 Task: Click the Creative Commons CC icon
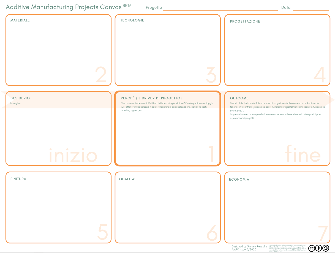(312, 248)
